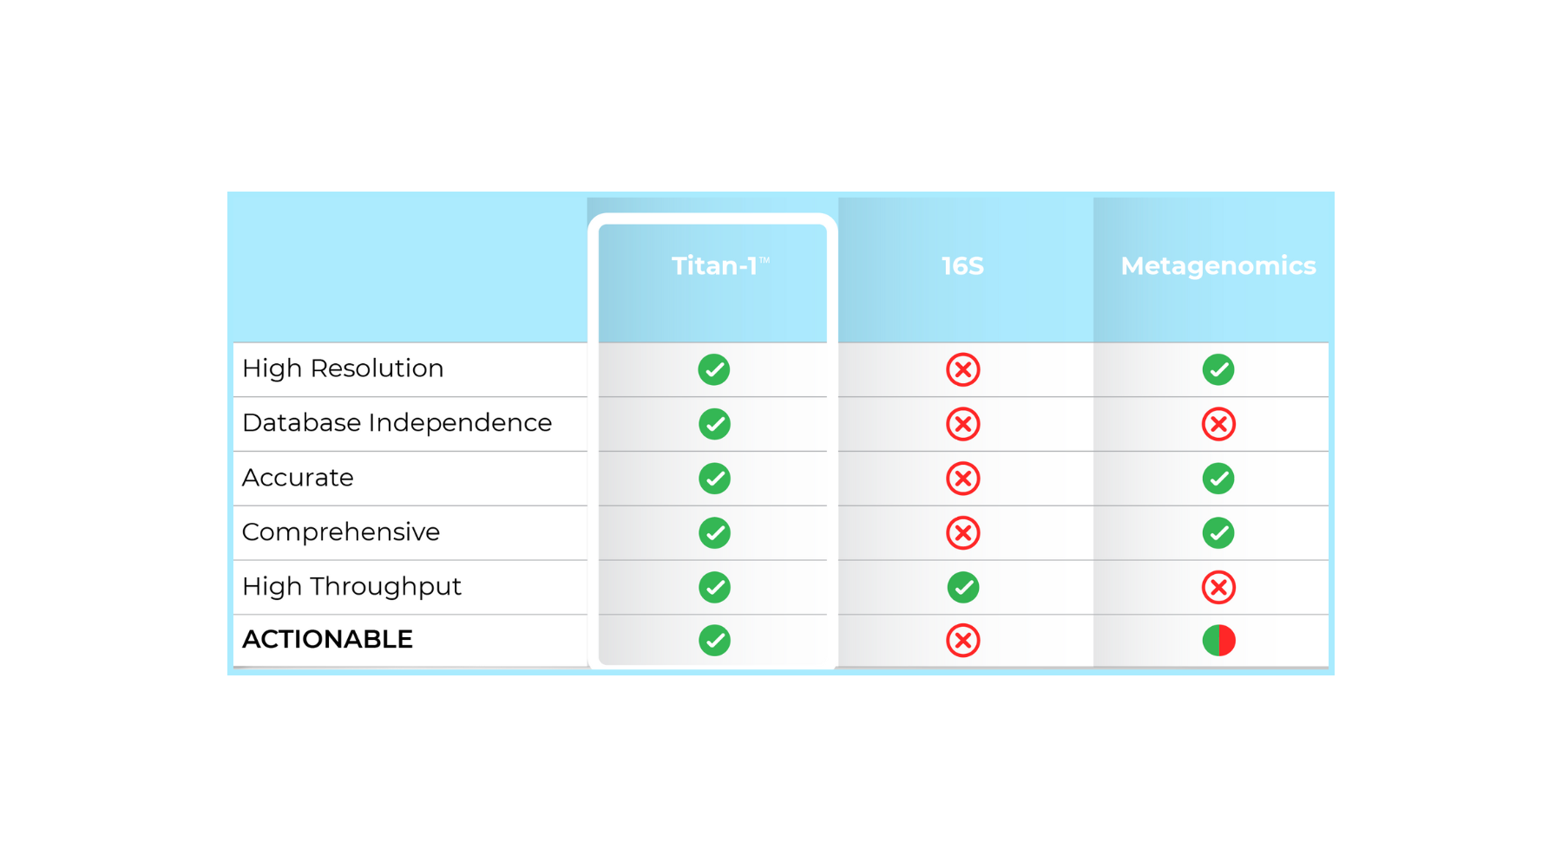The height and width of the screenshot is (867, 1562).
Task: Click Metagenomics Database Independence red X icon
Action: [1218, 424]
